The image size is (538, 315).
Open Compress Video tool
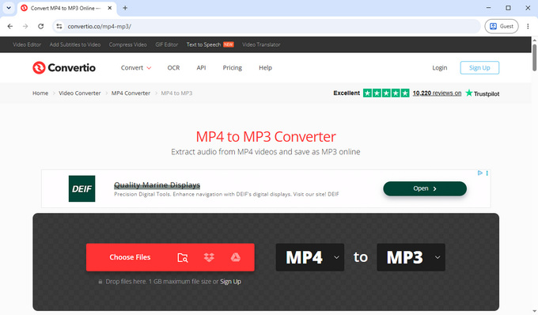point(127,44)
